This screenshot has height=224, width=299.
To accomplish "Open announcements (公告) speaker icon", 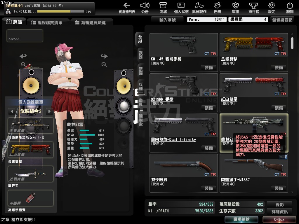I will click(145, 8).
